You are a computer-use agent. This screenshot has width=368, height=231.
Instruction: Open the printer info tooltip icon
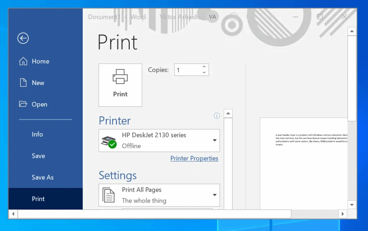tap(217, 115)
